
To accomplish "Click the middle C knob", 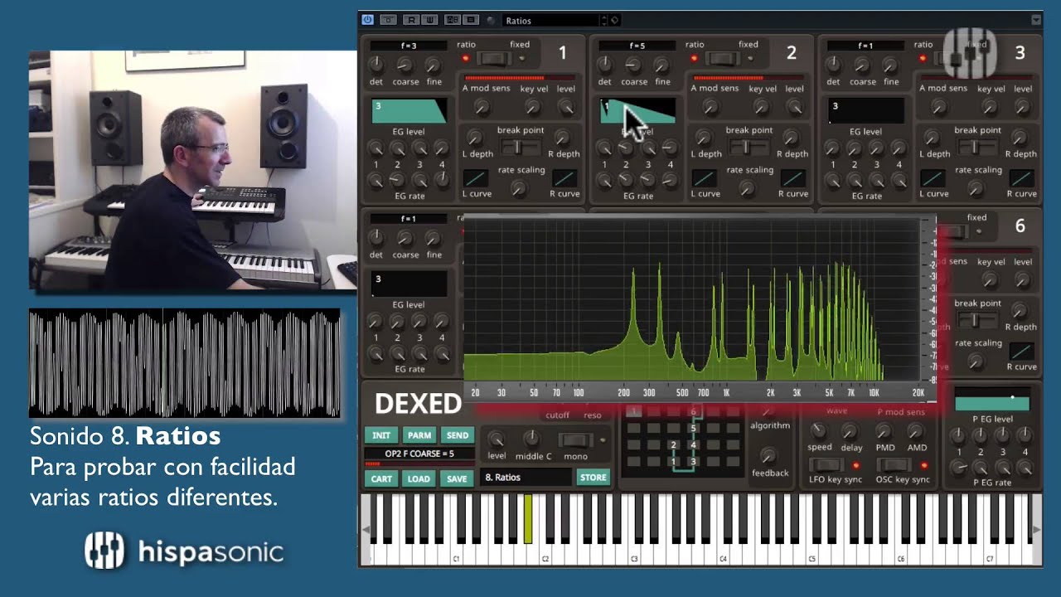I will (x=532, y=439).
